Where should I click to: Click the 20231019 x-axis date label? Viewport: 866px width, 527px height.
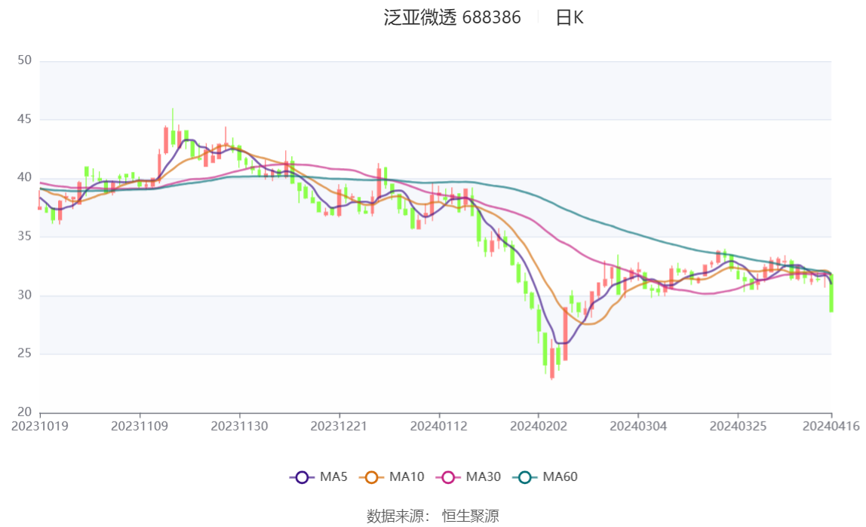(40, 427)
